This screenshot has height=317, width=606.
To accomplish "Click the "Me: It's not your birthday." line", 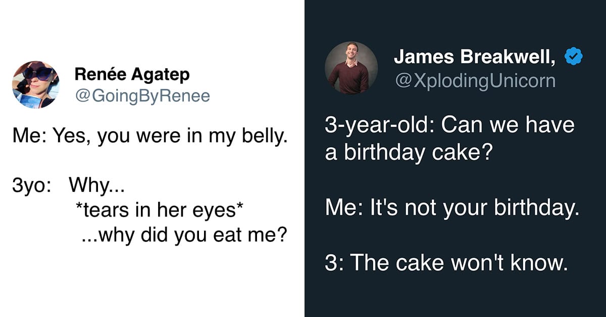I will pos(452,207).
